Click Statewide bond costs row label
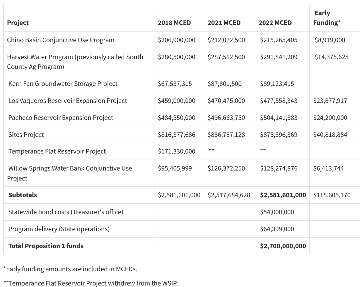Image resolution: width=361 pixels, height=287 pixels. pyautogui.click(x=66, y=212)
